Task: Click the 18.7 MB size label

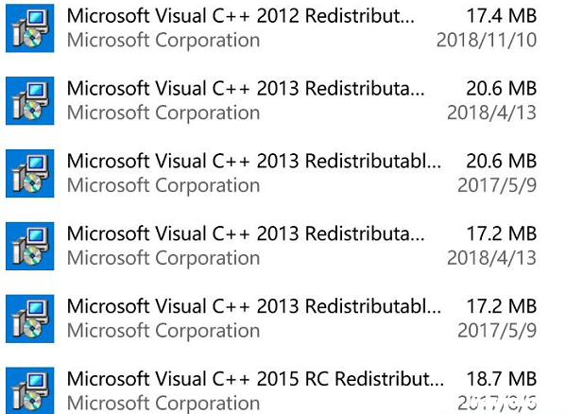Action: click(502, 379)
